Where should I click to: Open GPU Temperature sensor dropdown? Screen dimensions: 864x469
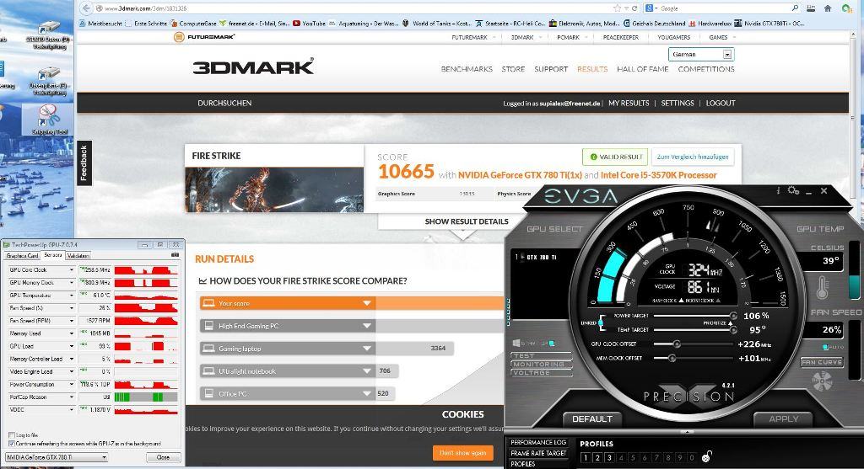[71, 296]
